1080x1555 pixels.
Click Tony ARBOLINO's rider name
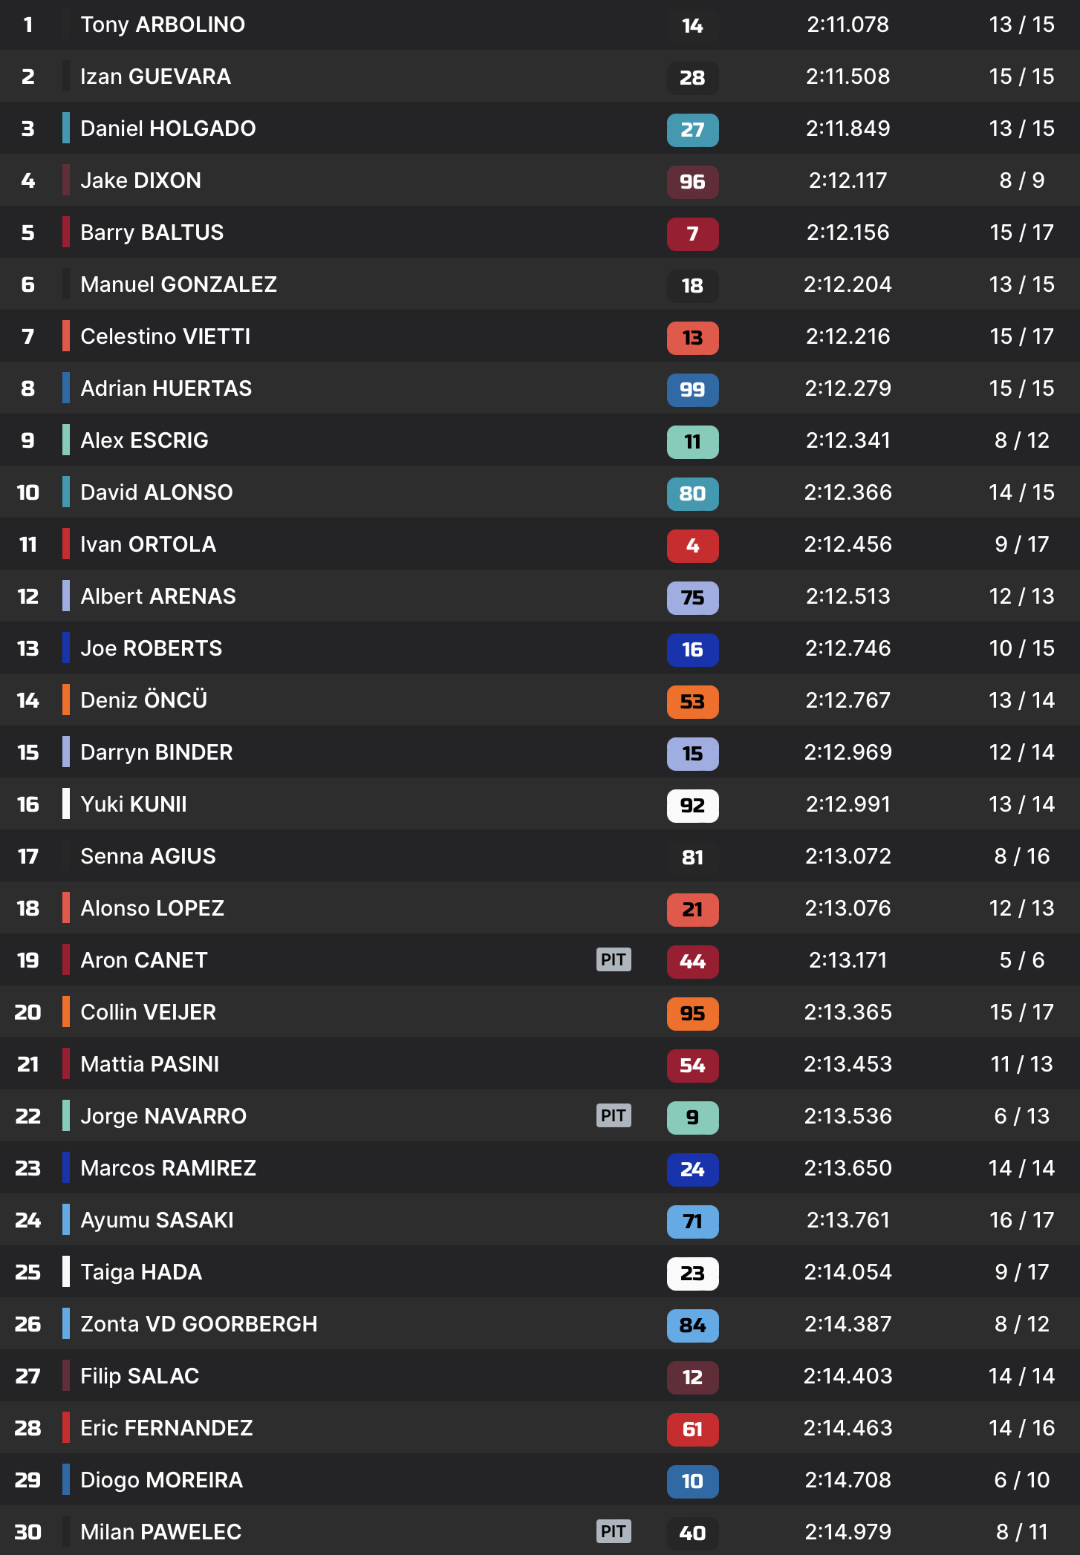click(x=163, y=25)
